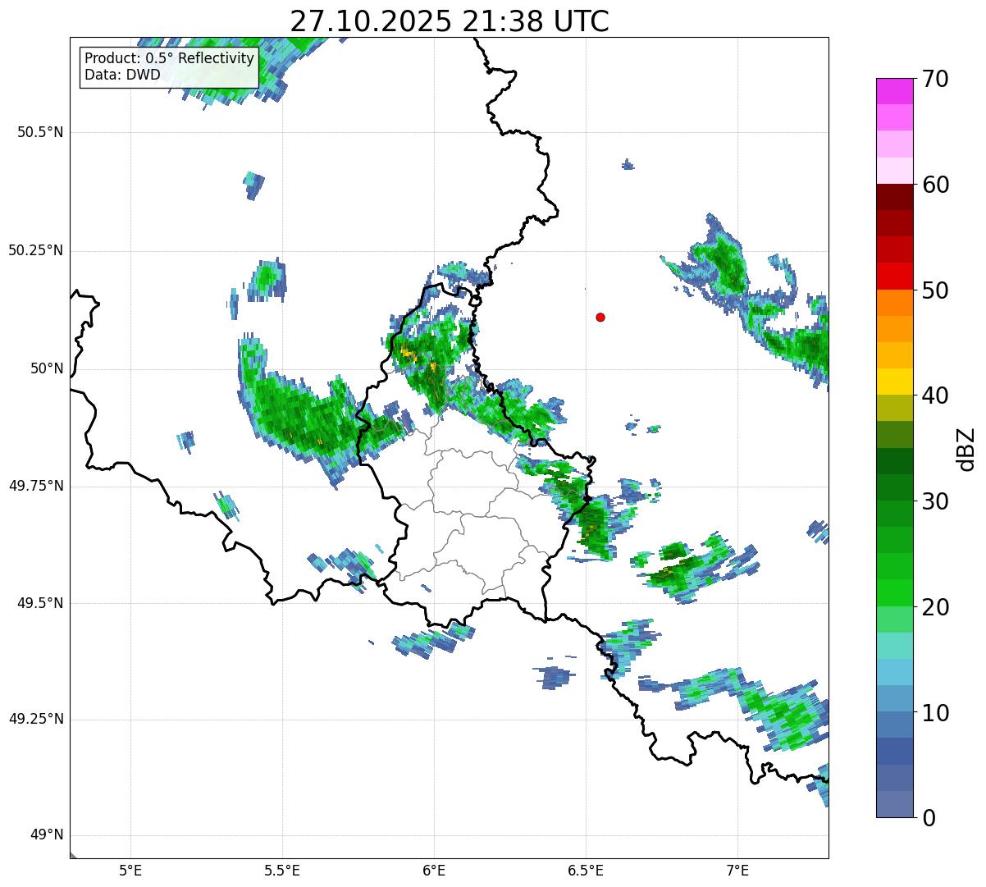
Task: Click the 5°E longitude label
Action: 130,871
